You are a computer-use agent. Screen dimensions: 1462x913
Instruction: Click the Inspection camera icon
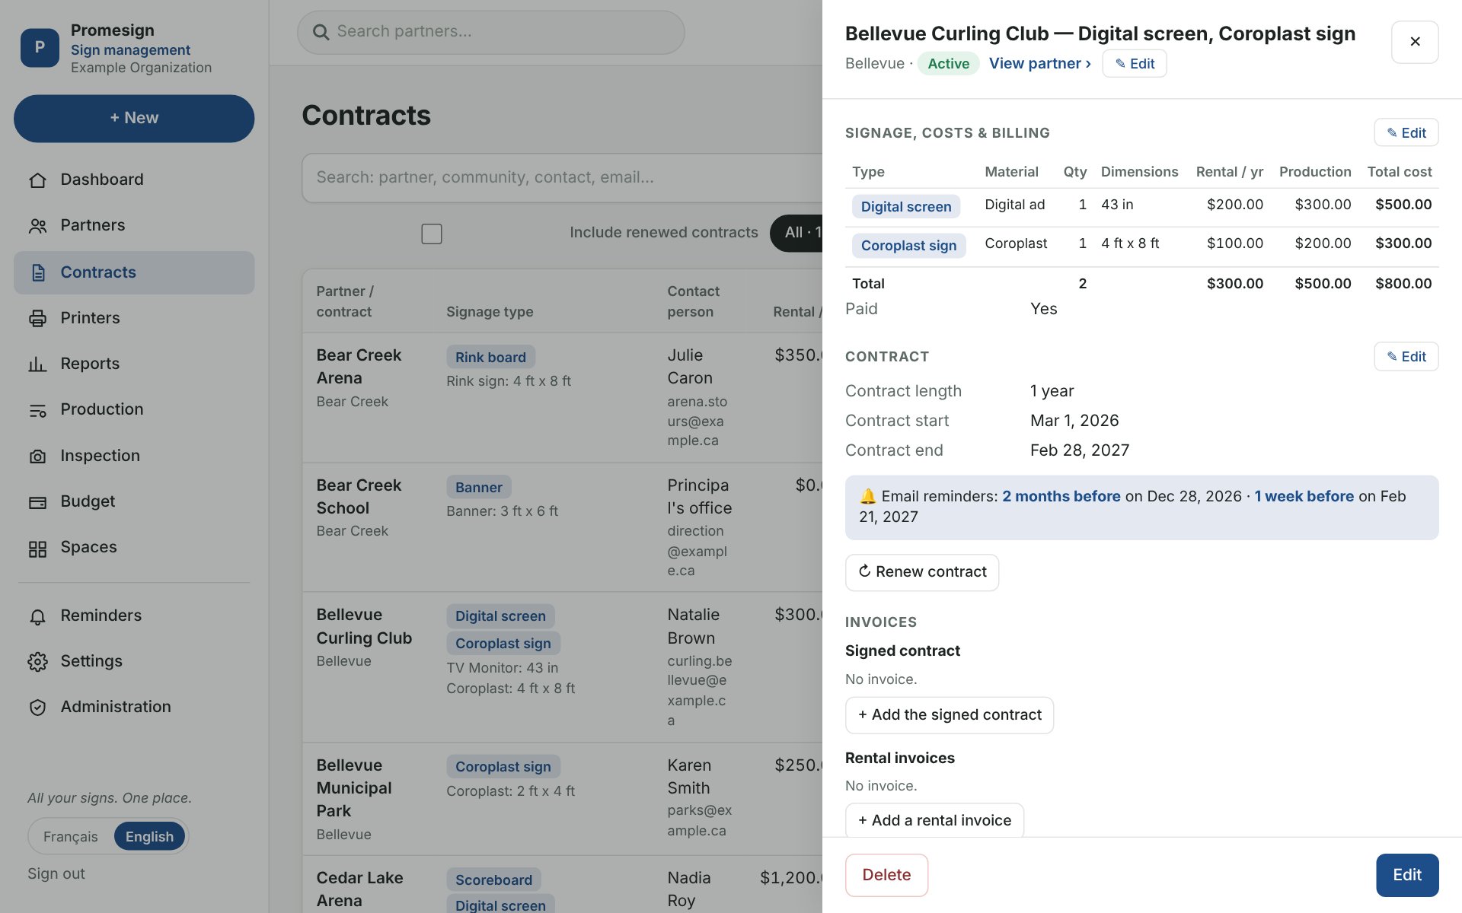(x=37, y=456)
